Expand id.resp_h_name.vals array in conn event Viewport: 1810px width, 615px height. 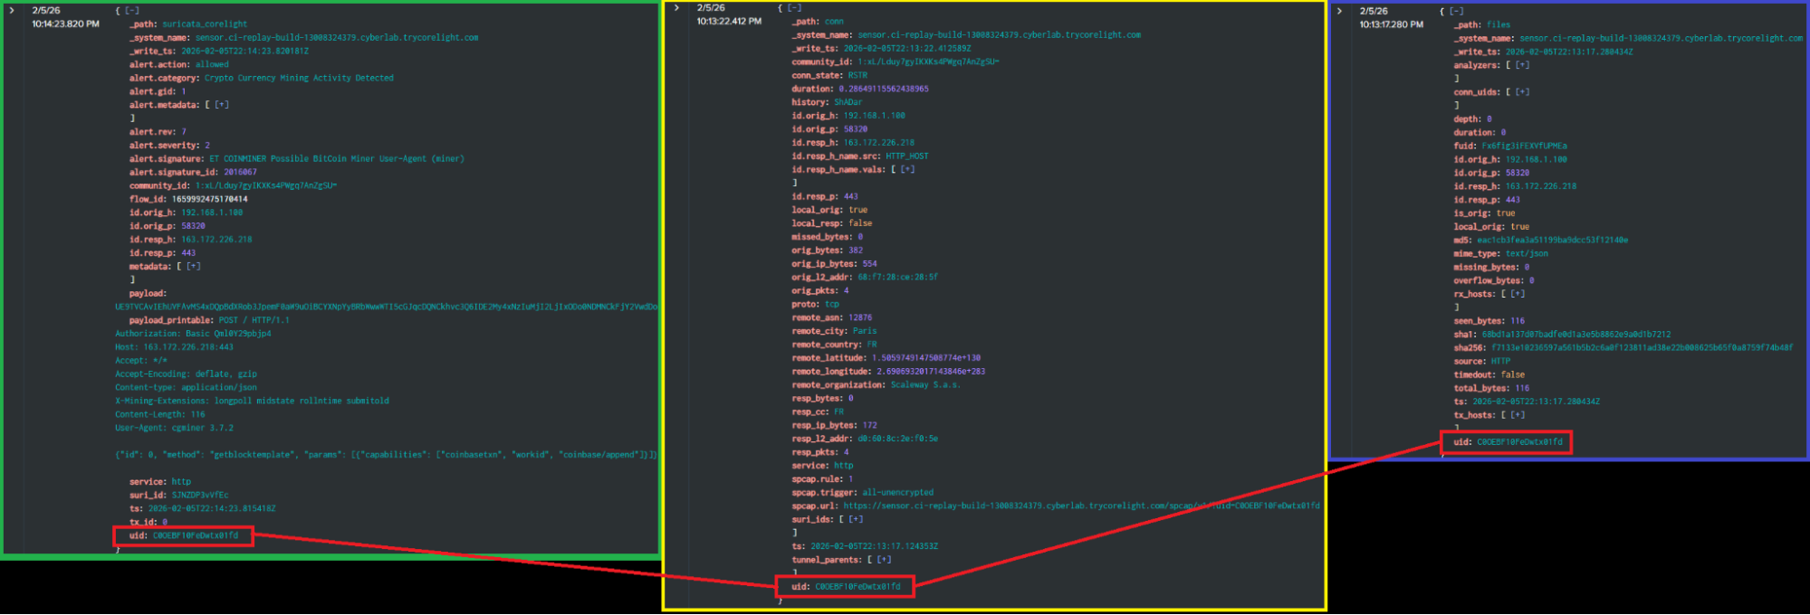pos(906,169)
